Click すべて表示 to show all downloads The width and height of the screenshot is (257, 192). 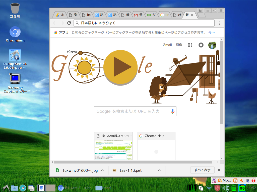(x=203, y=170)
